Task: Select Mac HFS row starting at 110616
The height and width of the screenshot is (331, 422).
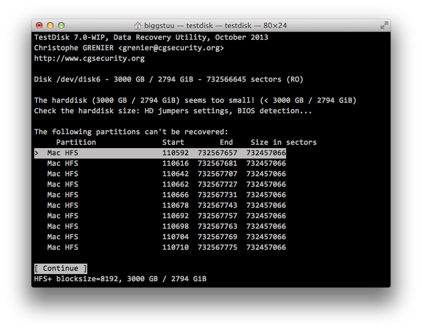Action: point(160,164)
